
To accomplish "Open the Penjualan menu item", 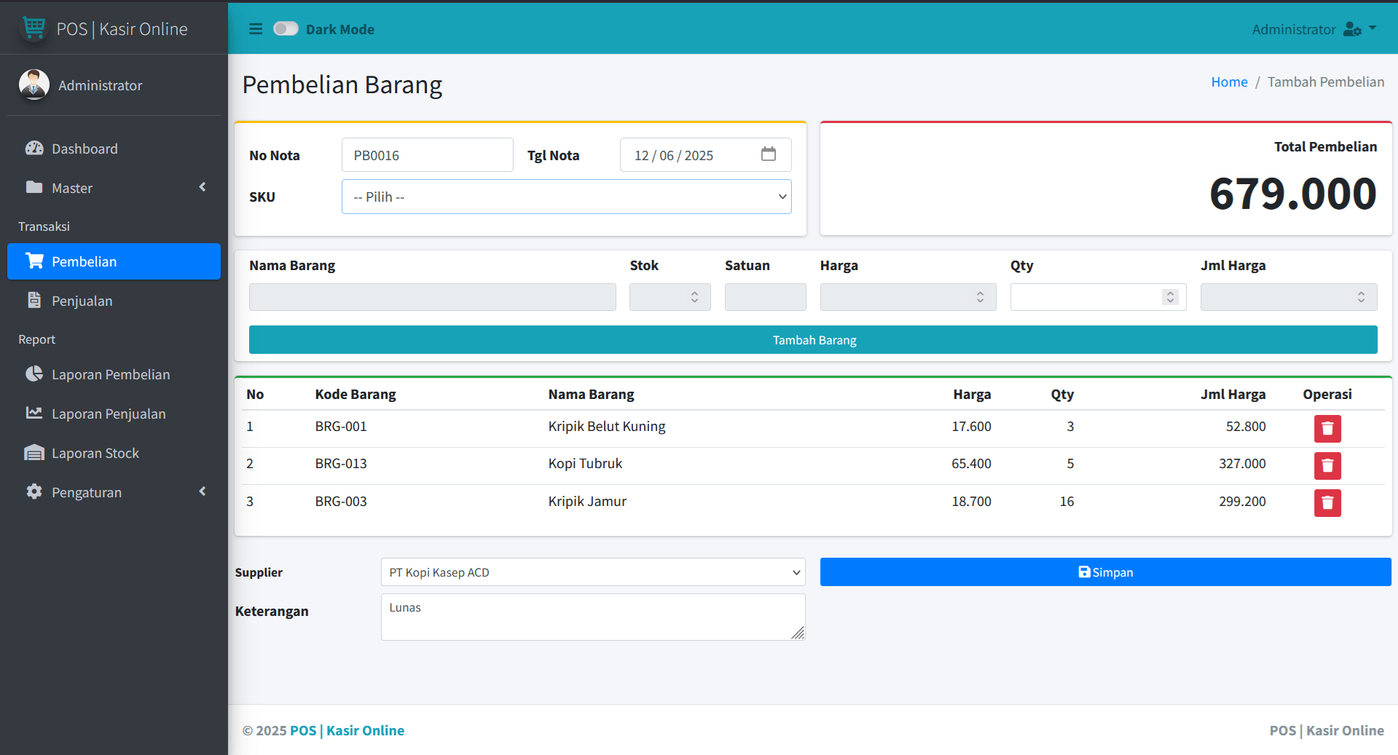I will click(114, 301).
